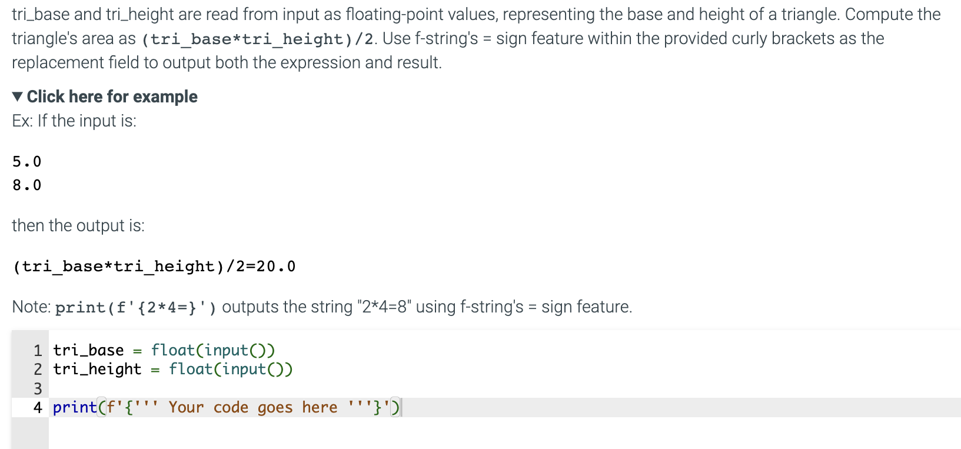Select the example input value 8.0
The height and width of the screenshot is (449, 961).
26,184
